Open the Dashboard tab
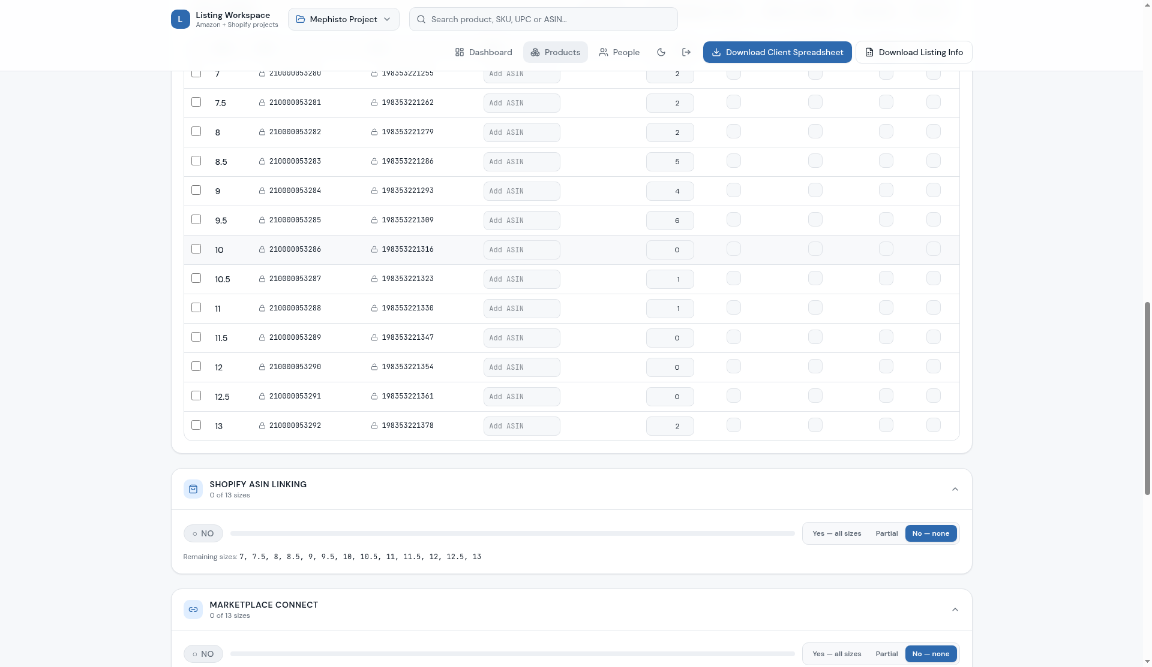This screenshot has height=667, width=1152. (484, 52)
